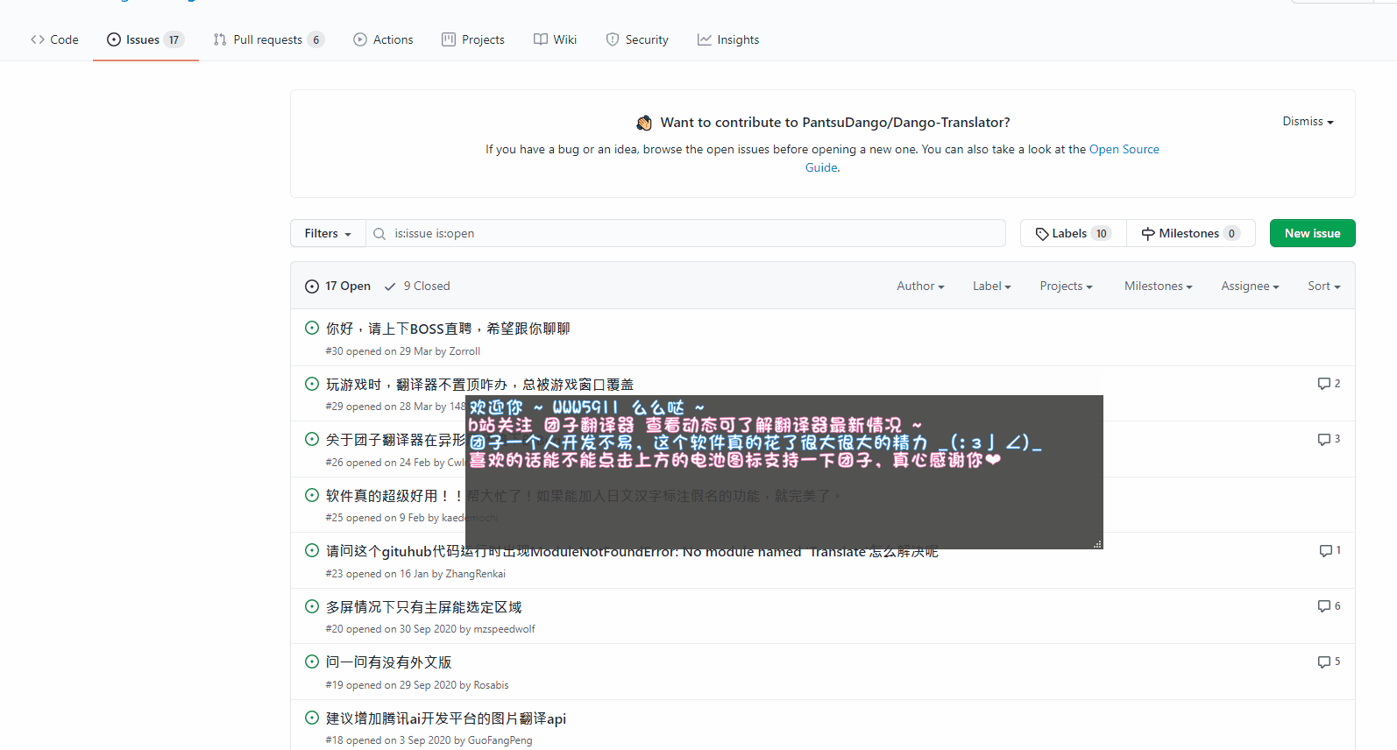
Task: Click author link Rosabis
Action: (491, 685)
